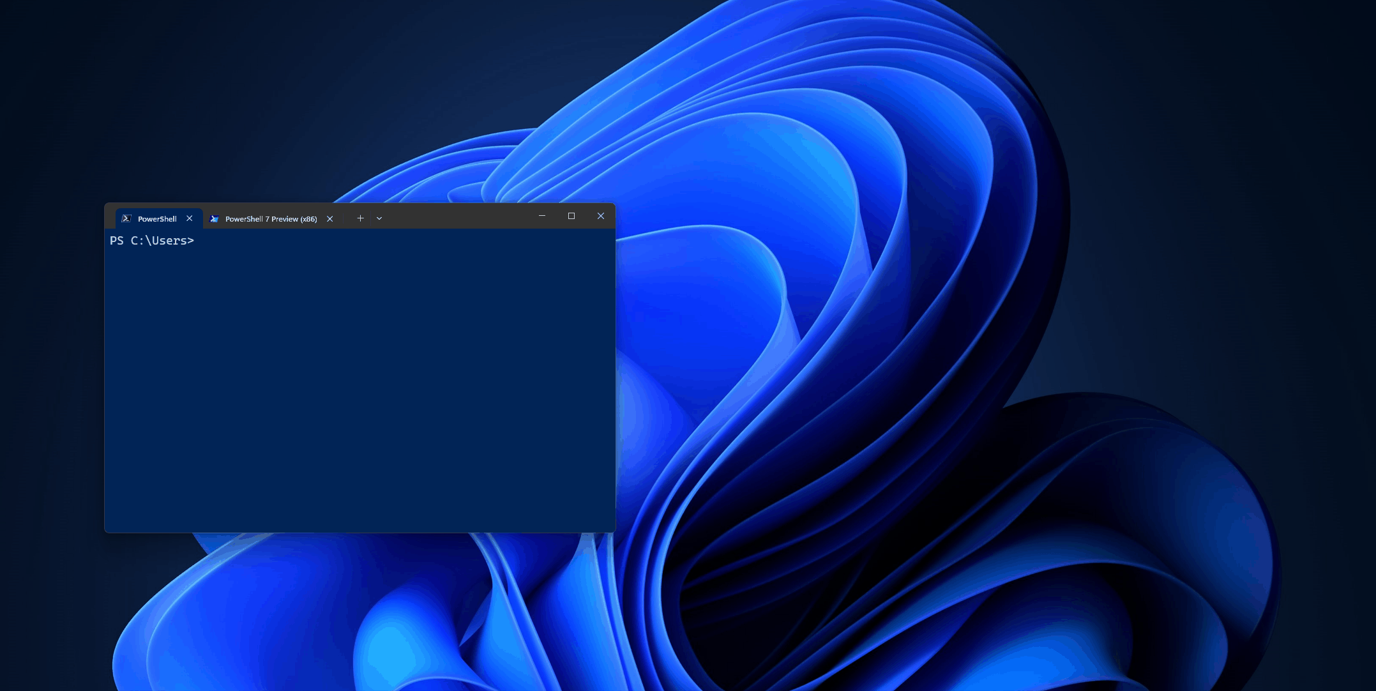The width and height of the screenshot is (1376, 691).
Task: Open the profile picker next to the plus button
Action: (379, 218)
